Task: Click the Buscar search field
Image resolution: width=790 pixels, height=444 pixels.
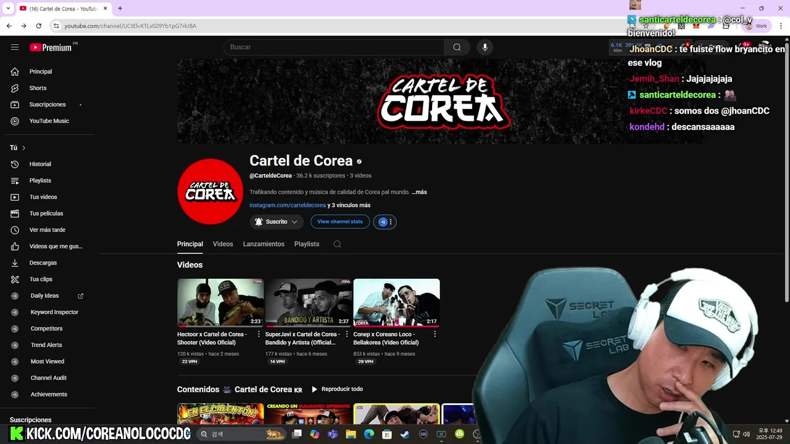Action: [x=333, y=47]
